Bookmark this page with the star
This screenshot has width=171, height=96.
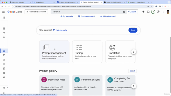[x=151, y=6]
